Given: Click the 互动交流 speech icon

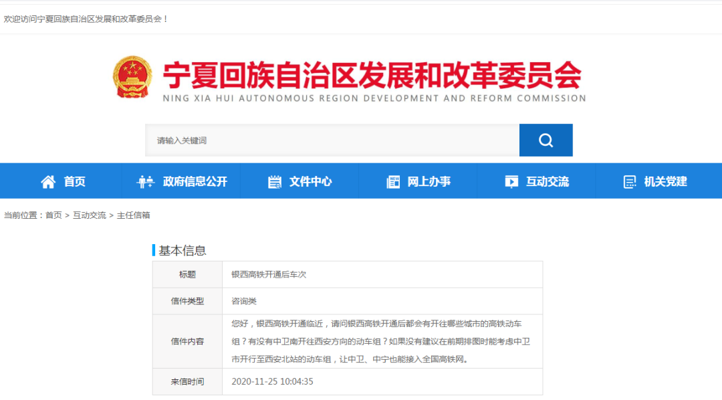Looking at the screenshot, I should [x=511, y=181].
